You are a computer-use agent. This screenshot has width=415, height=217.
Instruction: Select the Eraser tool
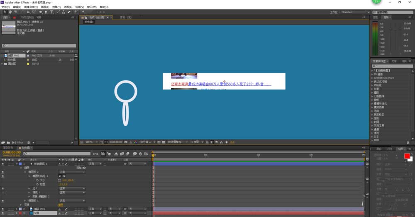click(69, 12)
